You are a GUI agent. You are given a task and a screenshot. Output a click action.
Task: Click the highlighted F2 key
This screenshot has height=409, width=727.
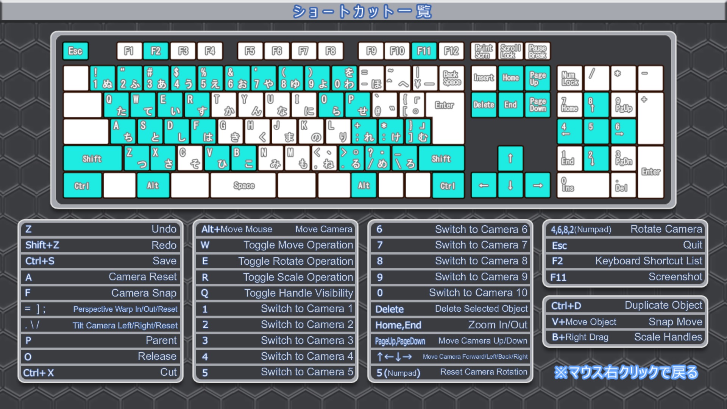[156, 51]
